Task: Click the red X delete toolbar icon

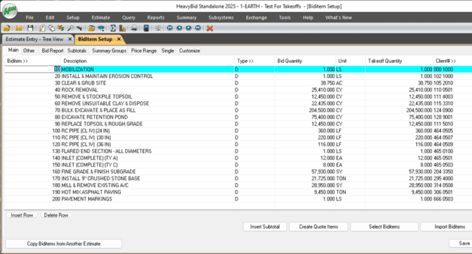Action: tap(209, 28)
